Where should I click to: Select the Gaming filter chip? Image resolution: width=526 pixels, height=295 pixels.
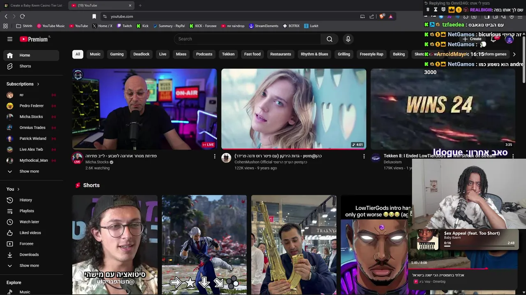pyautogui.click(x=117, y=54)
